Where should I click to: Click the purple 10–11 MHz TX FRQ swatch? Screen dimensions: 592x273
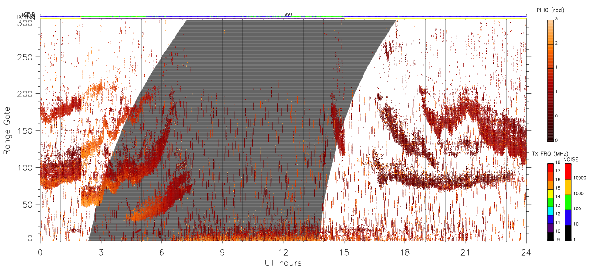550,228
